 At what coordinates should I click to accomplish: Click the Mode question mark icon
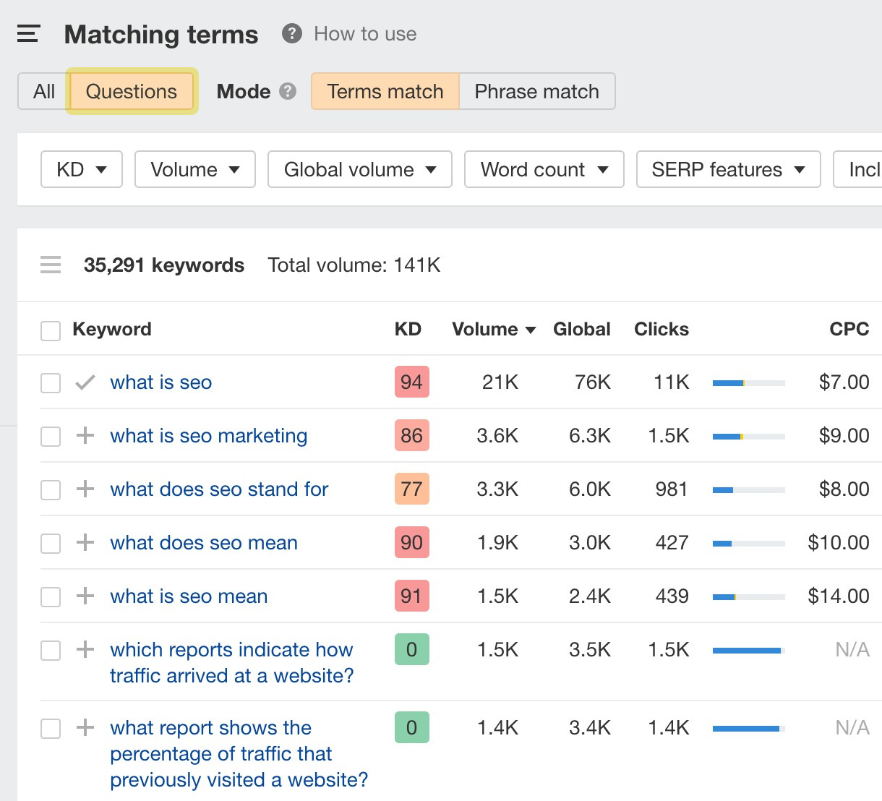(x=288, y=91)
